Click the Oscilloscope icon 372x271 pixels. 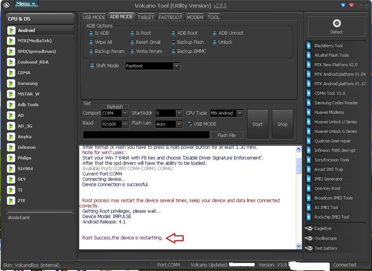tap(309, 238)
